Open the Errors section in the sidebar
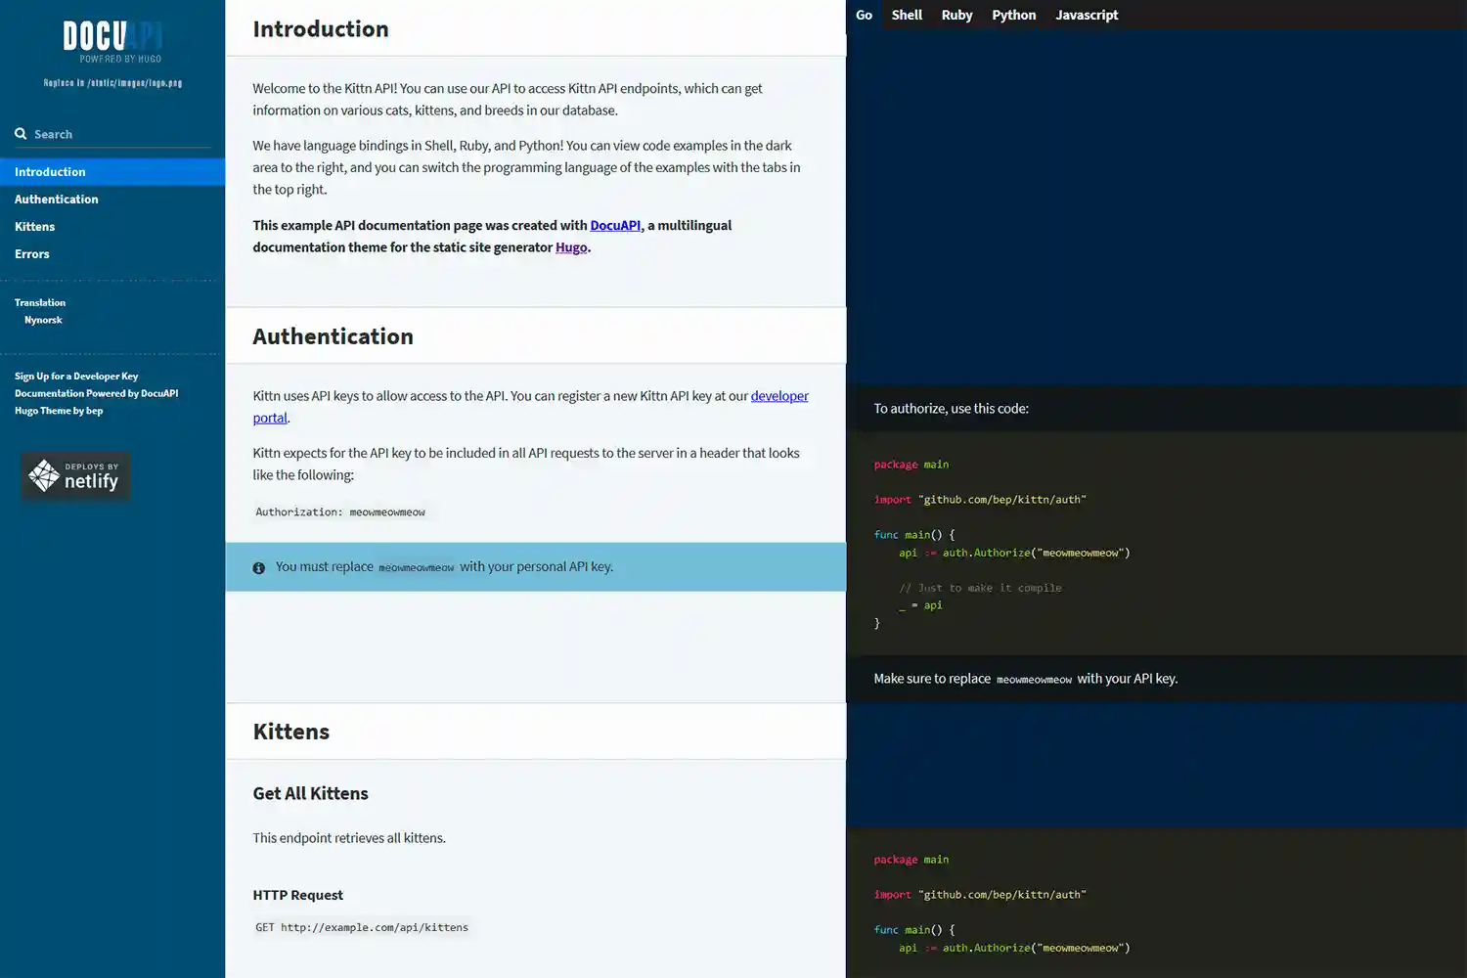Viewport: 1467px width, 978px height. click(x=31, y=253)
